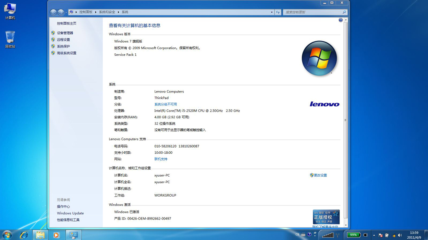Screen dimensions: 428x240
Task: Click the ThinkPad model value
Action: (x=161, y=98)
